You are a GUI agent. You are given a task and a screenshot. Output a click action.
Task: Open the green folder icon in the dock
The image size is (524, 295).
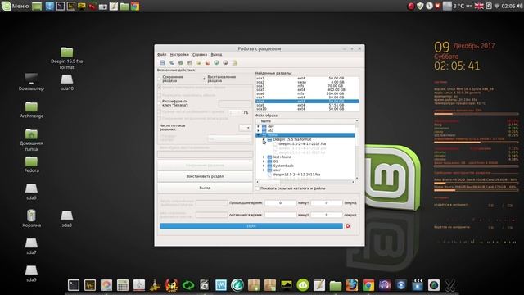pyautogui.click(x=336, y=285)
